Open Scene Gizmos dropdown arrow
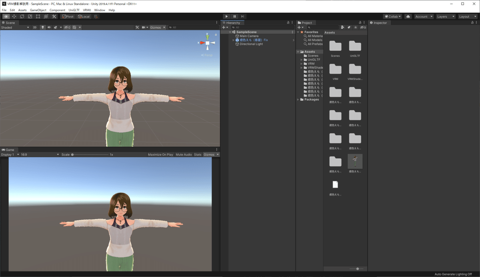Viewport: 480px width, 277px height. [164, 27]
